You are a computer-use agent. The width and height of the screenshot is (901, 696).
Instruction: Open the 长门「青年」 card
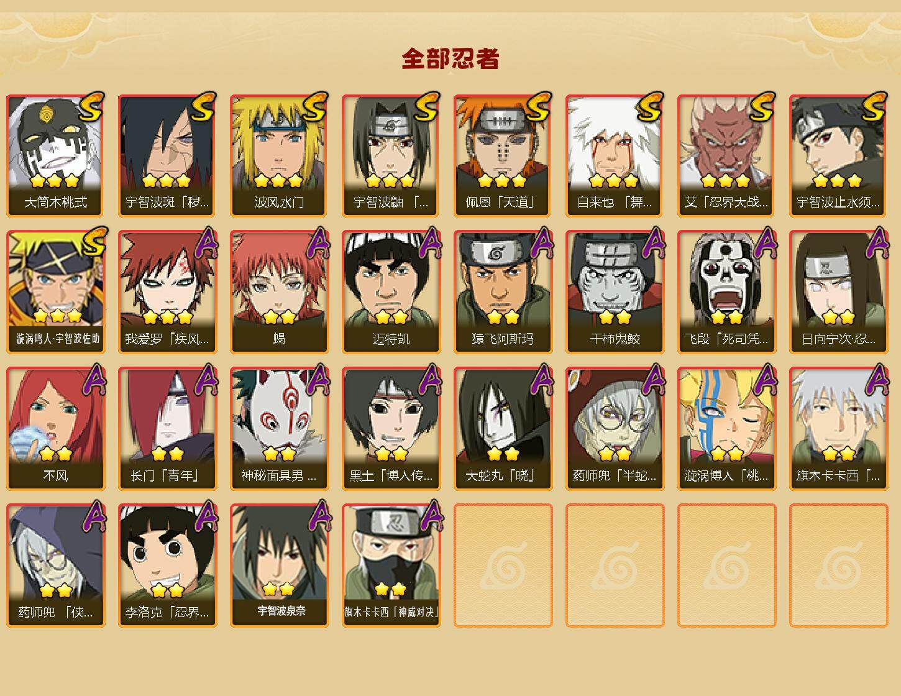[x=168, y=429]
